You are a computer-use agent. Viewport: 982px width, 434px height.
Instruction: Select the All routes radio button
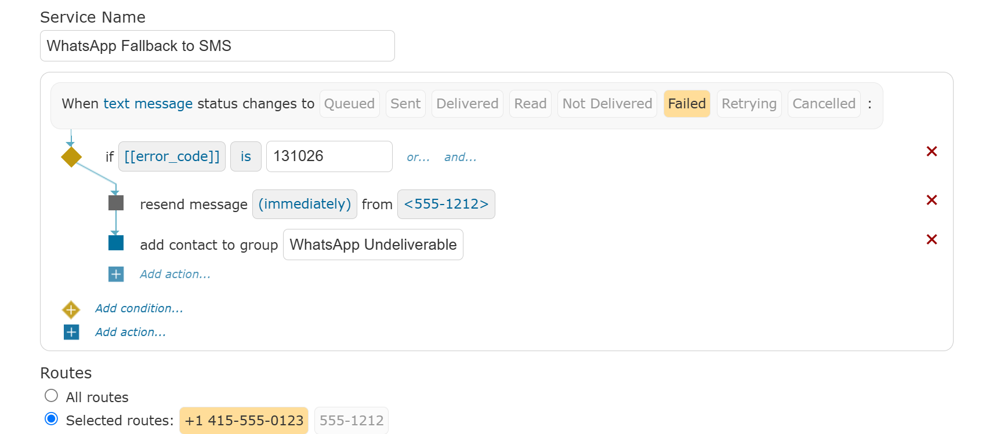pos(52,396)
